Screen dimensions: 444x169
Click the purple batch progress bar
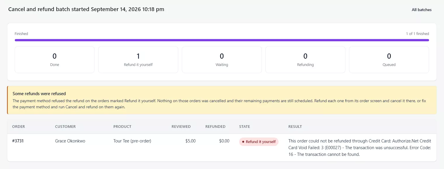(222, 40)
